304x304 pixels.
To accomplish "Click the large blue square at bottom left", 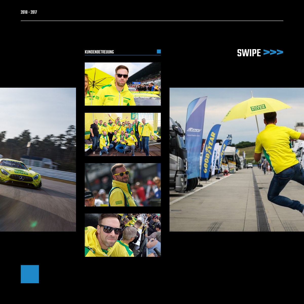I will [x=30, y=274].
